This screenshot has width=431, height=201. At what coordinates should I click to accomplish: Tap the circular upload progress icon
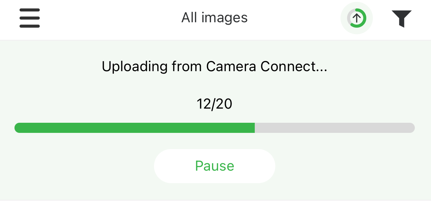(x=357, y=18)
